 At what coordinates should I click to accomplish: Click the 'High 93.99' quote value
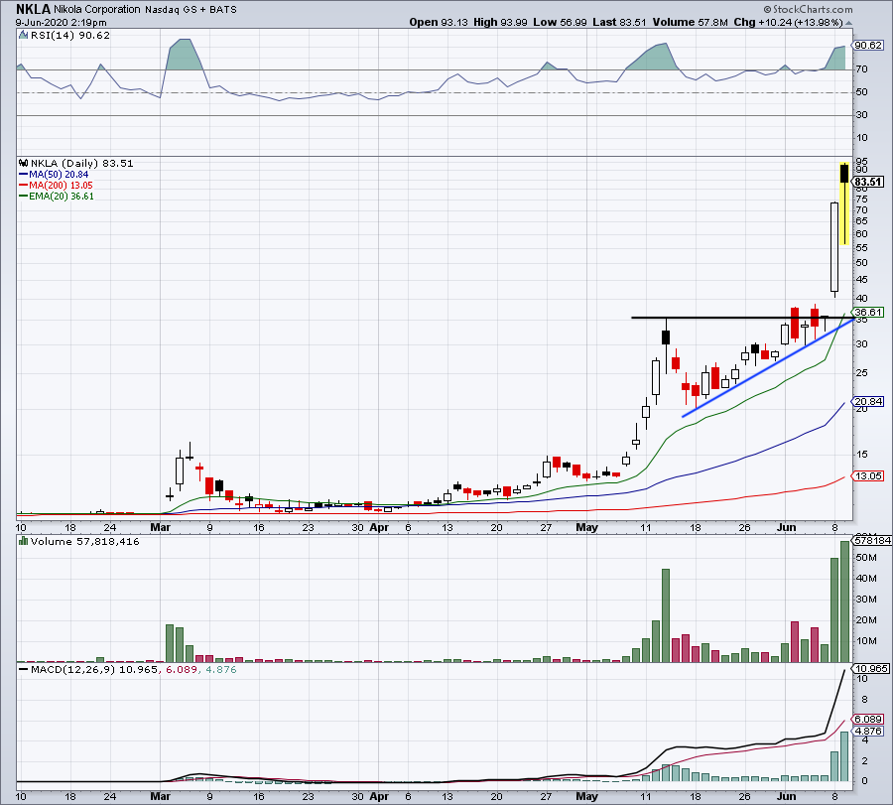500,22
